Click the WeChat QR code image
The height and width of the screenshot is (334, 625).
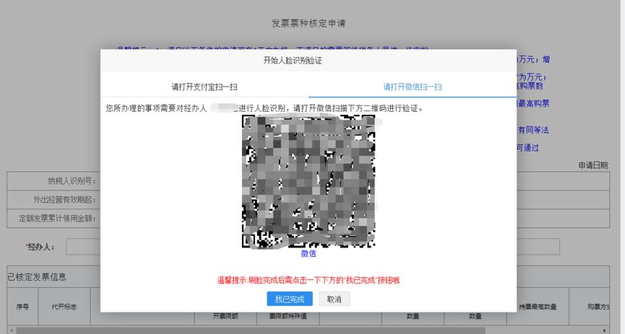(309, 181)
